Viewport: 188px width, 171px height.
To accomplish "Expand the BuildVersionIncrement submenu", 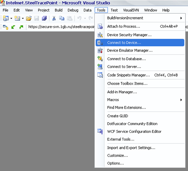I will tap(140, 18).
